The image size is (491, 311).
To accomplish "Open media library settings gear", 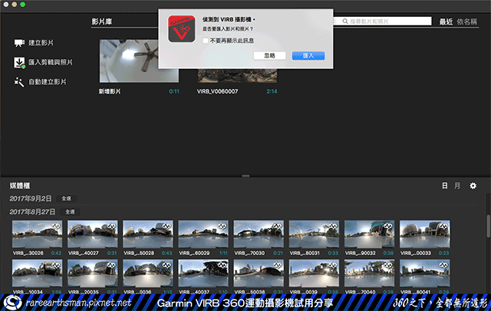I will (x=473, y=185).
